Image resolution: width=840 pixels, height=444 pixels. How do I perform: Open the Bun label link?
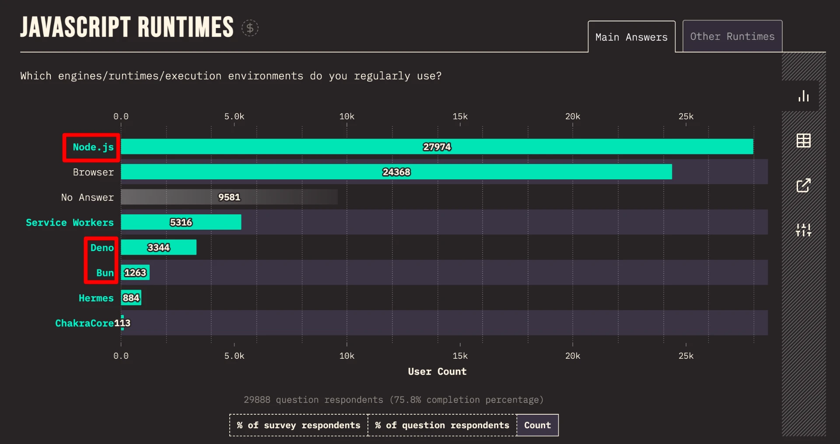click(105, 273)
